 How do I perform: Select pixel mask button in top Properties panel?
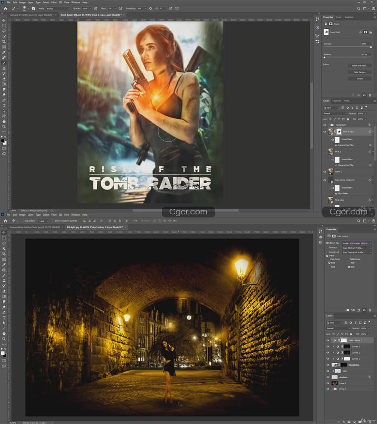365,32
